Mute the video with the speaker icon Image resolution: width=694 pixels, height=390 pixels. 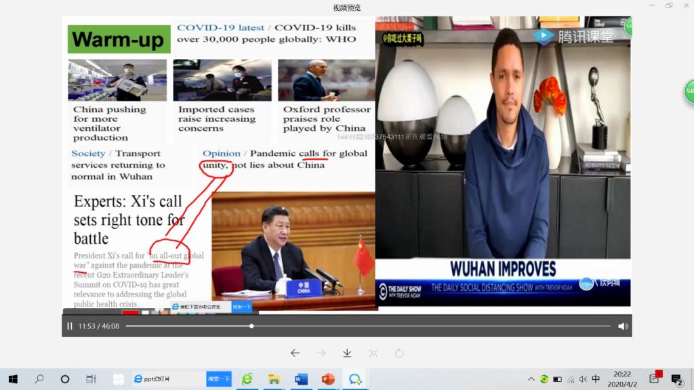pos(623,326)
